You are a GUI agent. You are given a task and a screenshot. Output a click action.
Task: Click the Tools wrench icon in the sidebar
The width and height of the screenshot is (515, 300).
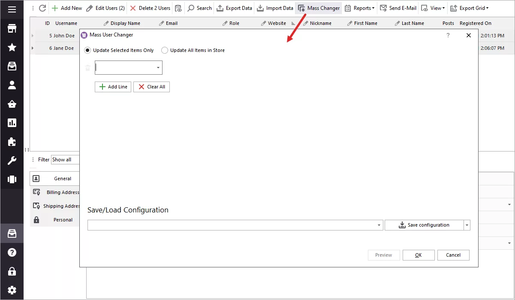12,161
